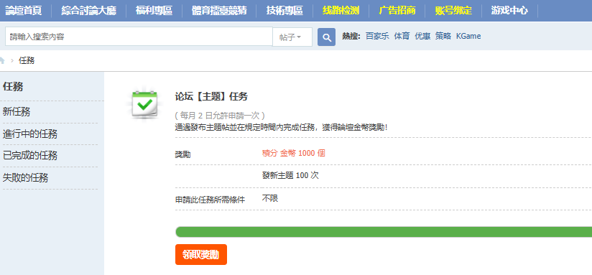Screen dimensions: 592x275
Task: Open the 帖子 search type dropdown
Action: tap(292, 37)
